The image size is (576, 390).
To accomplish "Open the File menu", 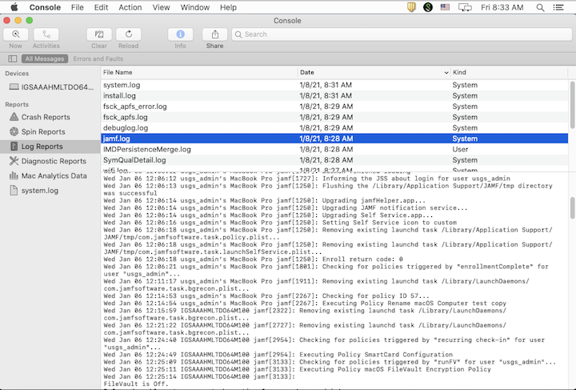I will pos(77,7).
